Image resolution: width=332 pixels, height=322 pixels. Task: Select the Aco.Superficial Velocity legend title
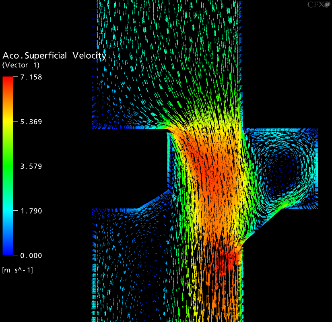pyautogui.click(x=54, y=56)
